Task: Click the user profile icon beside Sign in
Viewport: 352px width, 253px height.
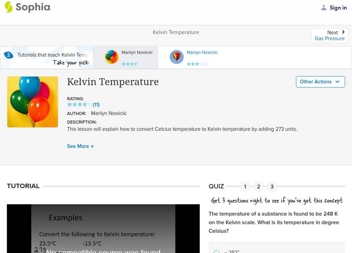Action: (324, 7)
